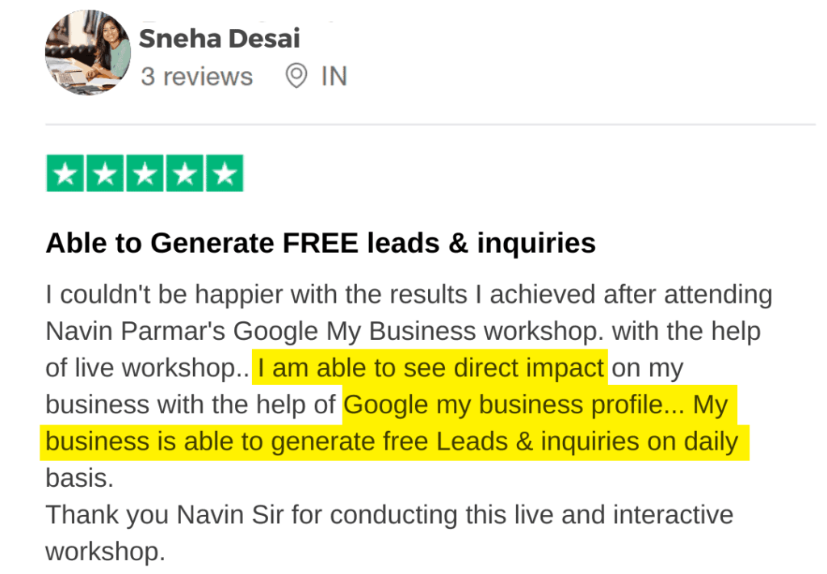Screen dimensions: 827x574
Task: Click Sneha Desai's profile photo
Action: pos(87,54)
